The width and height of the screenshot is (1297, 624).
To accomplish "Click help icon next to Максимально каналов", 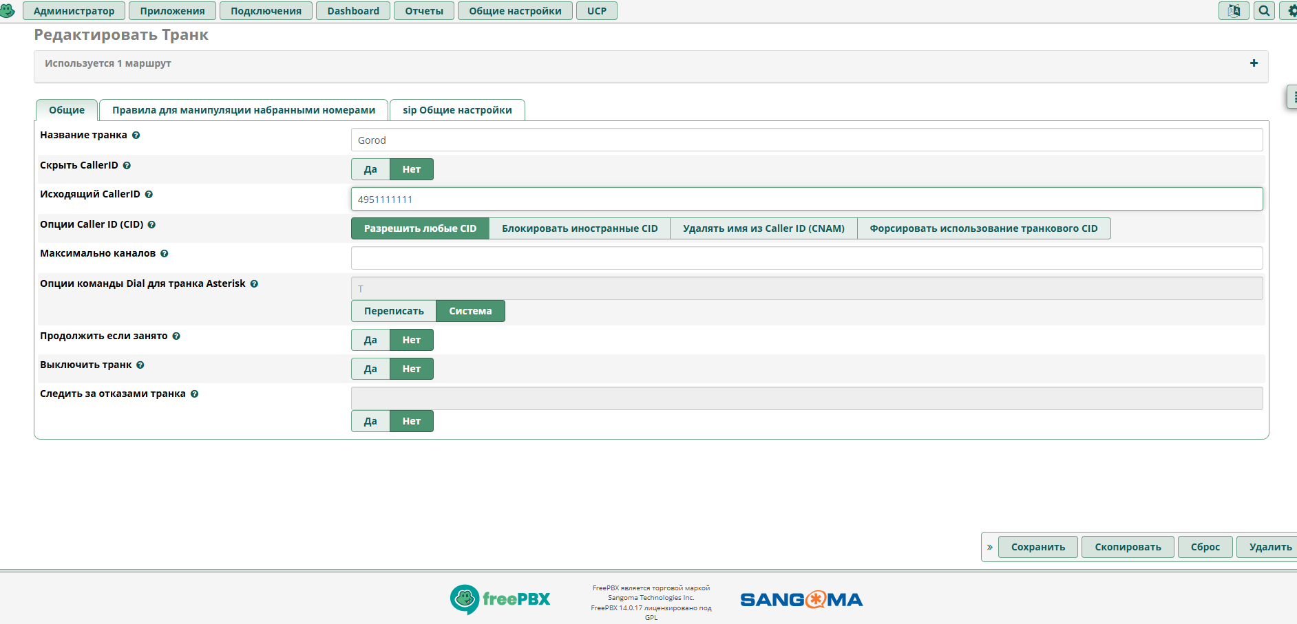I will 165,254.
